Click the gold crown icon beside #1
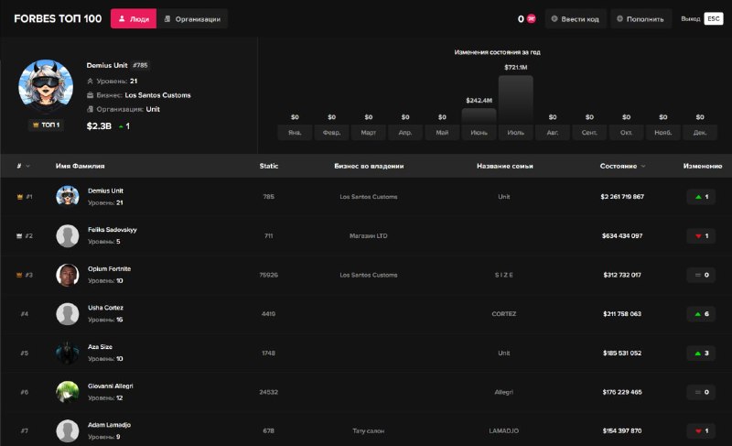The image size is (732, 446). pyautogui.click(x=19, y=197)
